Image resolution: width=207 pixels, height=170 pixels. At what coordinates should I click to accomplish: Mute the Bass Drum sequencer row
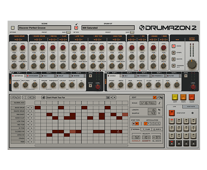point(28,108)
